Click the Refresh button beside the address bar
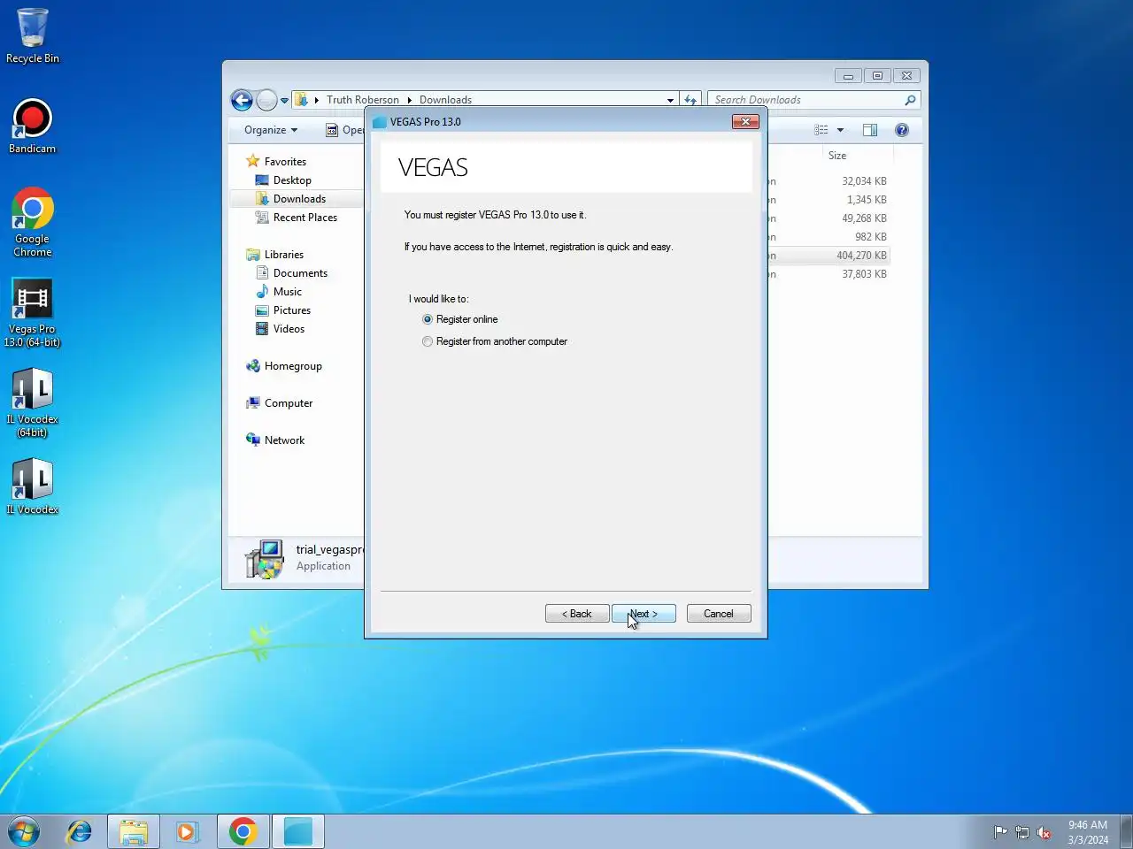Viewport: 1133px width, 849px height. point(690,100)
